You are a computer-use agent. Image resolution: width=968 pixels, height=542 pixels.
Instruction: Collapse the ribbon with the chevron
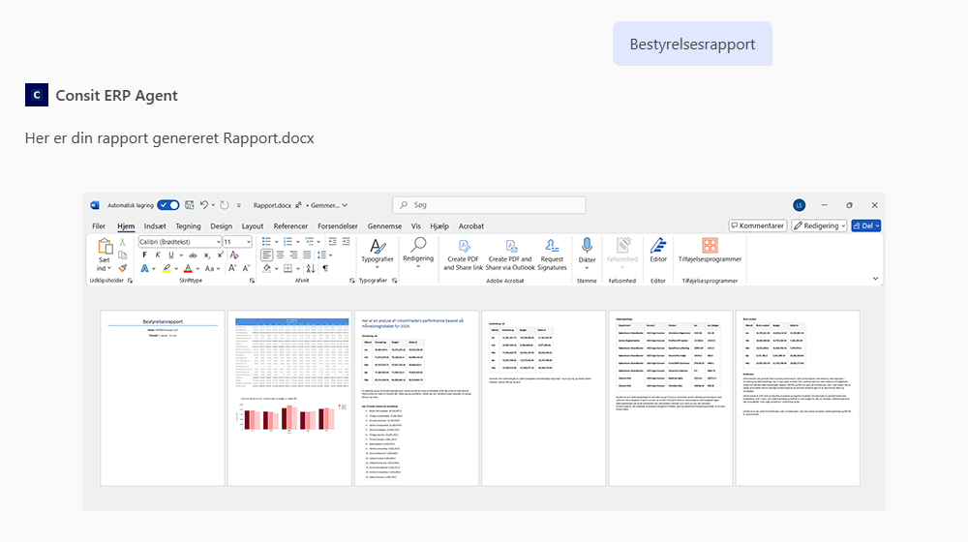(875, 279)
